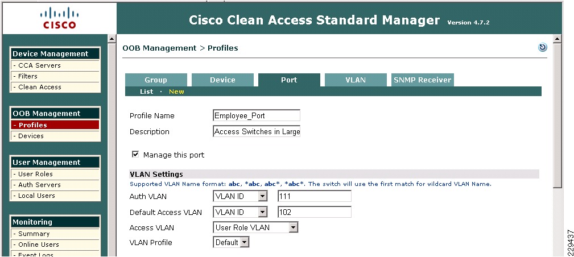Open the Auth VLAN type dropdown
Image resolution: width=574 pixels, height=257 pixels.
click(241, 196)
